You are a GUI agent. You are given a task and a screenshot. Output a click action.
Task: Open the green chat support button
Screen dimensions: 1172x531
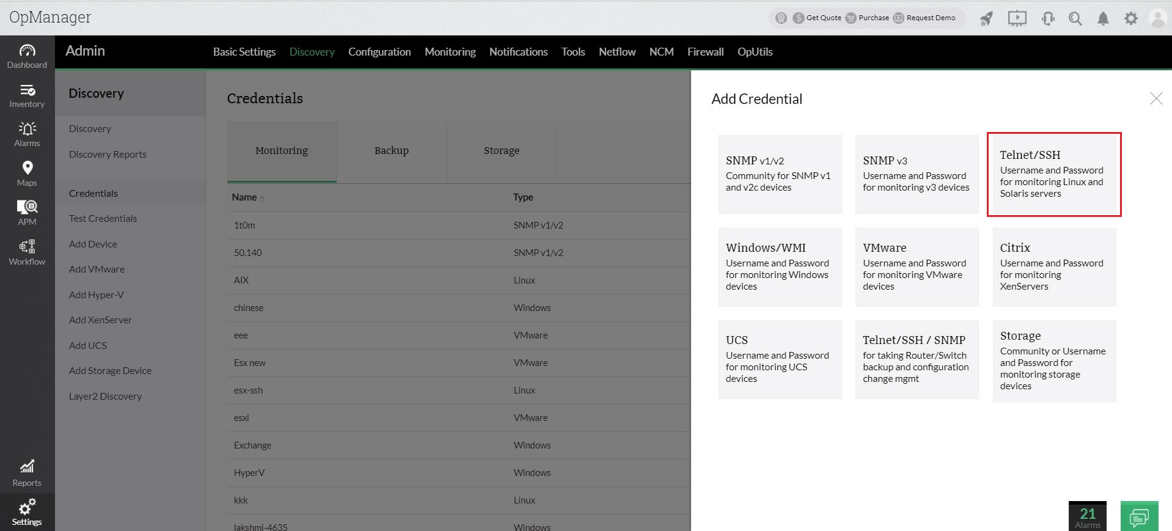tap(1139, 517)
